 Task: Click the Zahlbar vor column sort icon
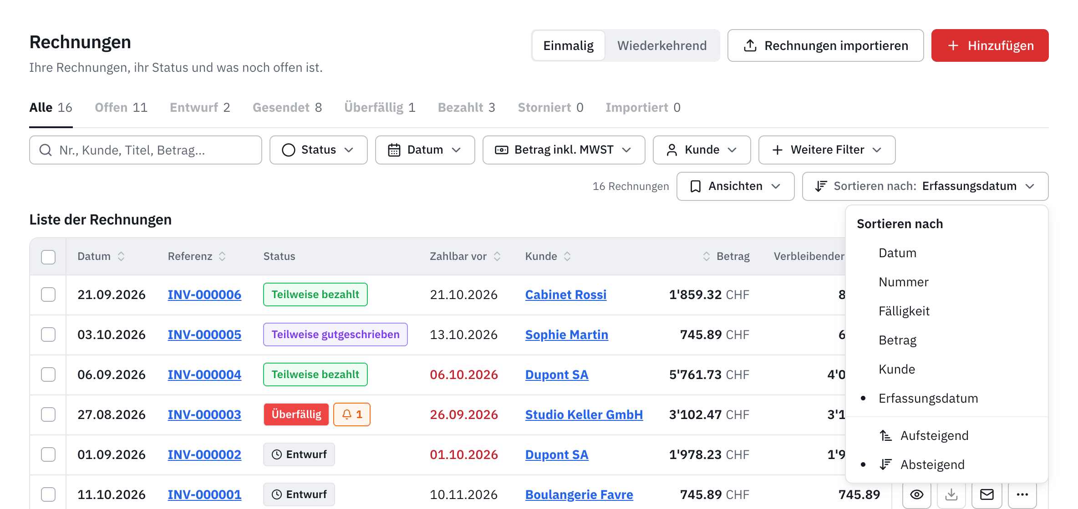point(497,256)
